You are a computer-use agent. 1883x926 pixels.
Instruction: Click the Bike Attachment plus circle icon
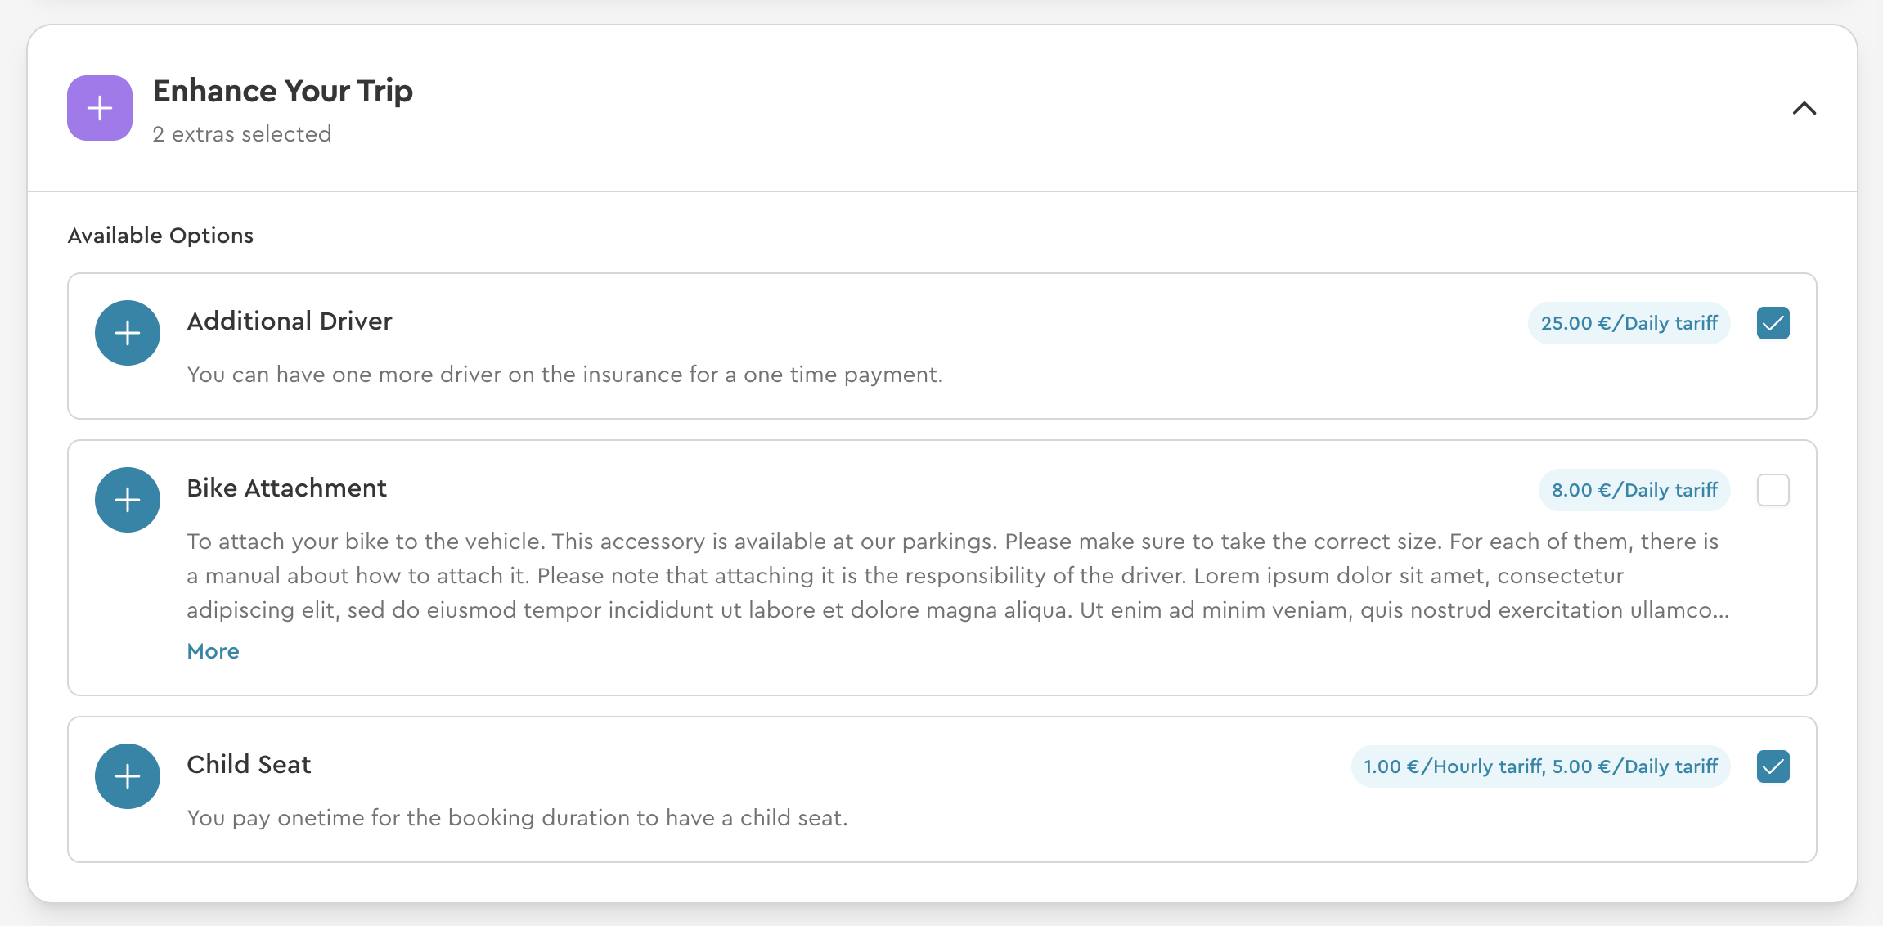tap(128, 500)
